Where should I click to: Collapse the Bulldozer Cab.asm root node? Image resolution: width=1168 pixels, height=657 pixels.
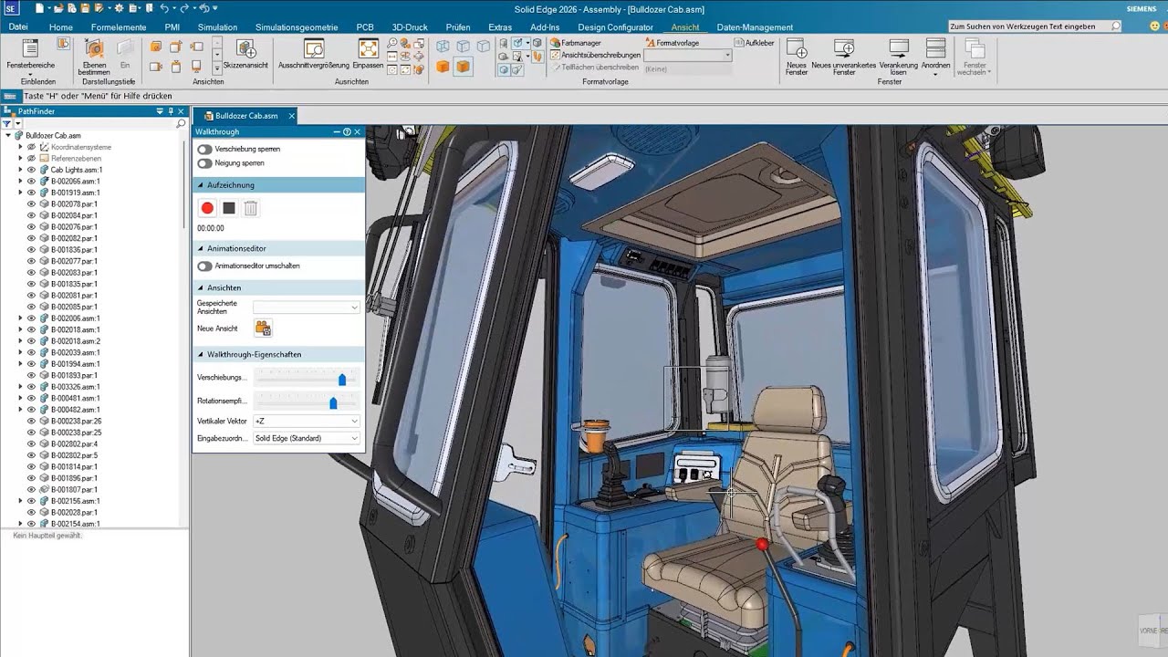(x=8, y=135)
